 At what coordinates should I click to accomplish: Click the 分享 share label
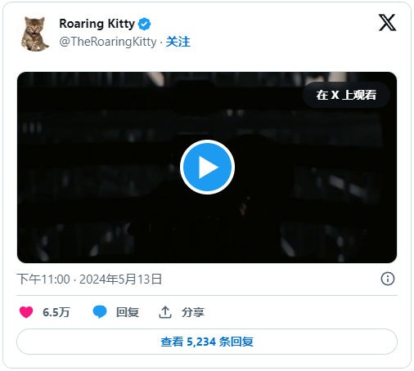pyautogui.click(x=193, y=312)
